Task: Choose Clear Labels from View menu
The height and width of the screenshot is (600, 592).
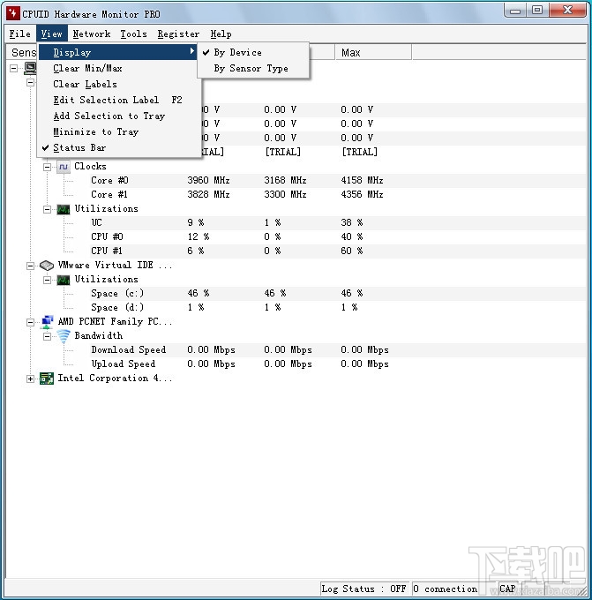Action: 119,84
